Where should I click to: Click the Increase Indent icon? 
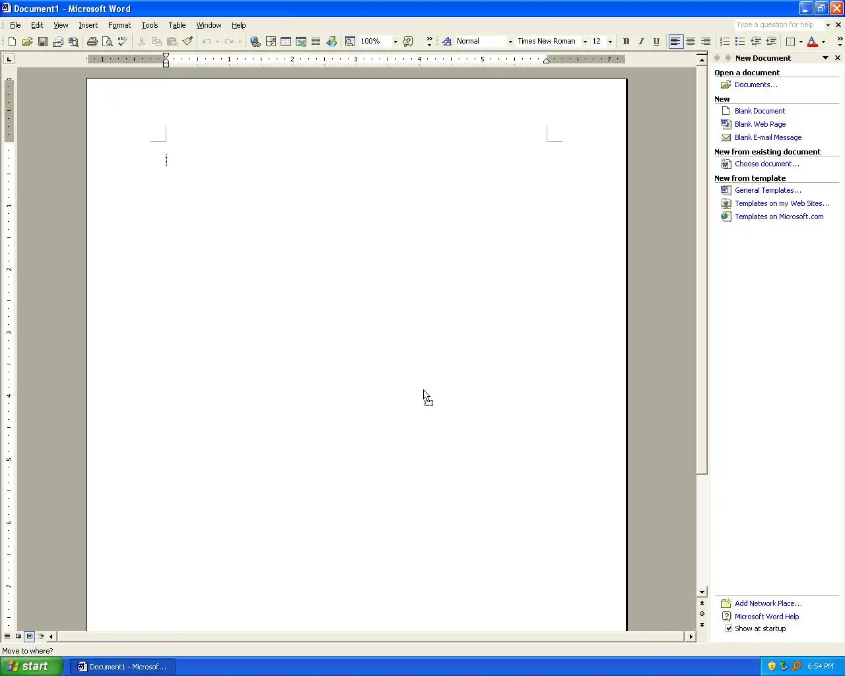pyautogui.click(x=770, y=42)
